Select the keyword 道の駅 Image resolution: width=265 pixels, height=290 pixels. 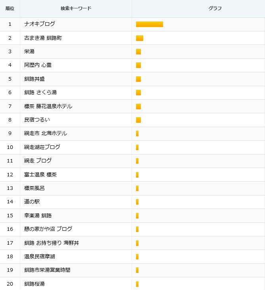(32, 201)
